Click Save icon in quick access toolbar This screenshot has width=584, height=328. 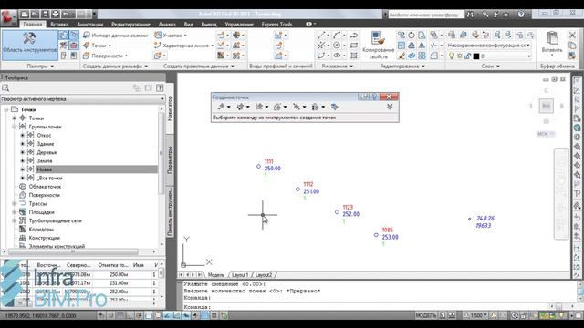coord(45,15)
